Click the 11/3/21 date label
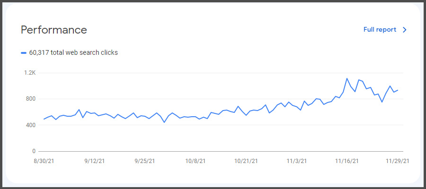 click(x=297, y=161)
